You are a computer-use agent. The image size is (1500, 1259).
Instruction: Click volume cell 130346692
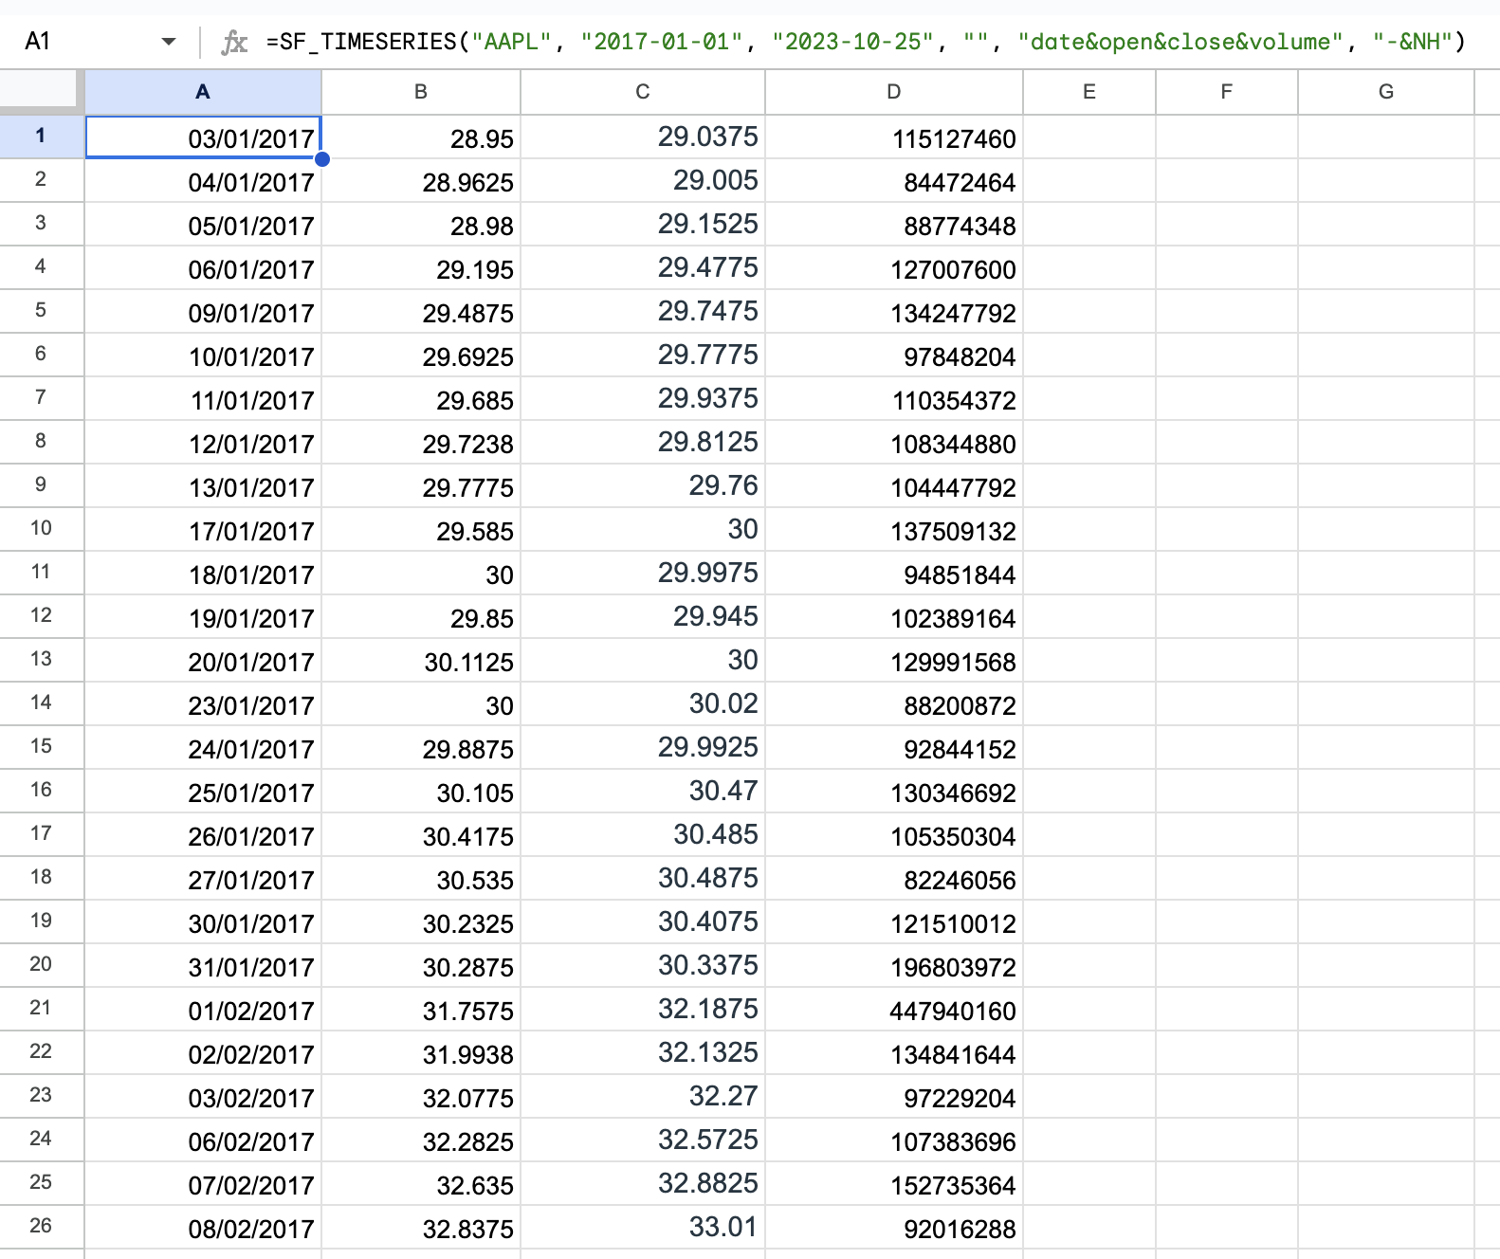pos(894,792)
